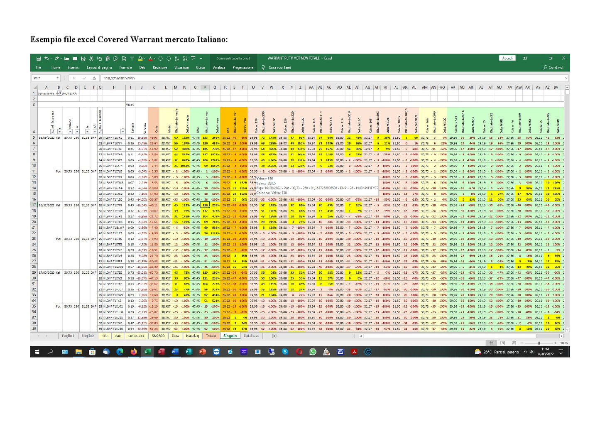Add new sheet plus button
This screenshot has height=424, width=600.
point(274,336)
